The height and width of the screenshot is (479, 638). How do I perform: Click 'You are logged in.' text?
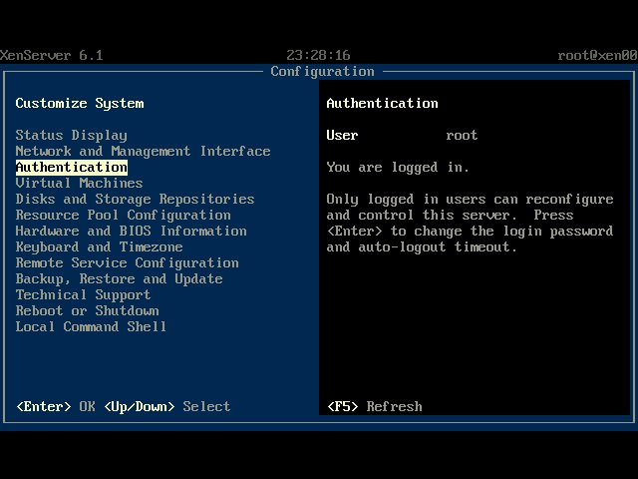coord(398,167)
